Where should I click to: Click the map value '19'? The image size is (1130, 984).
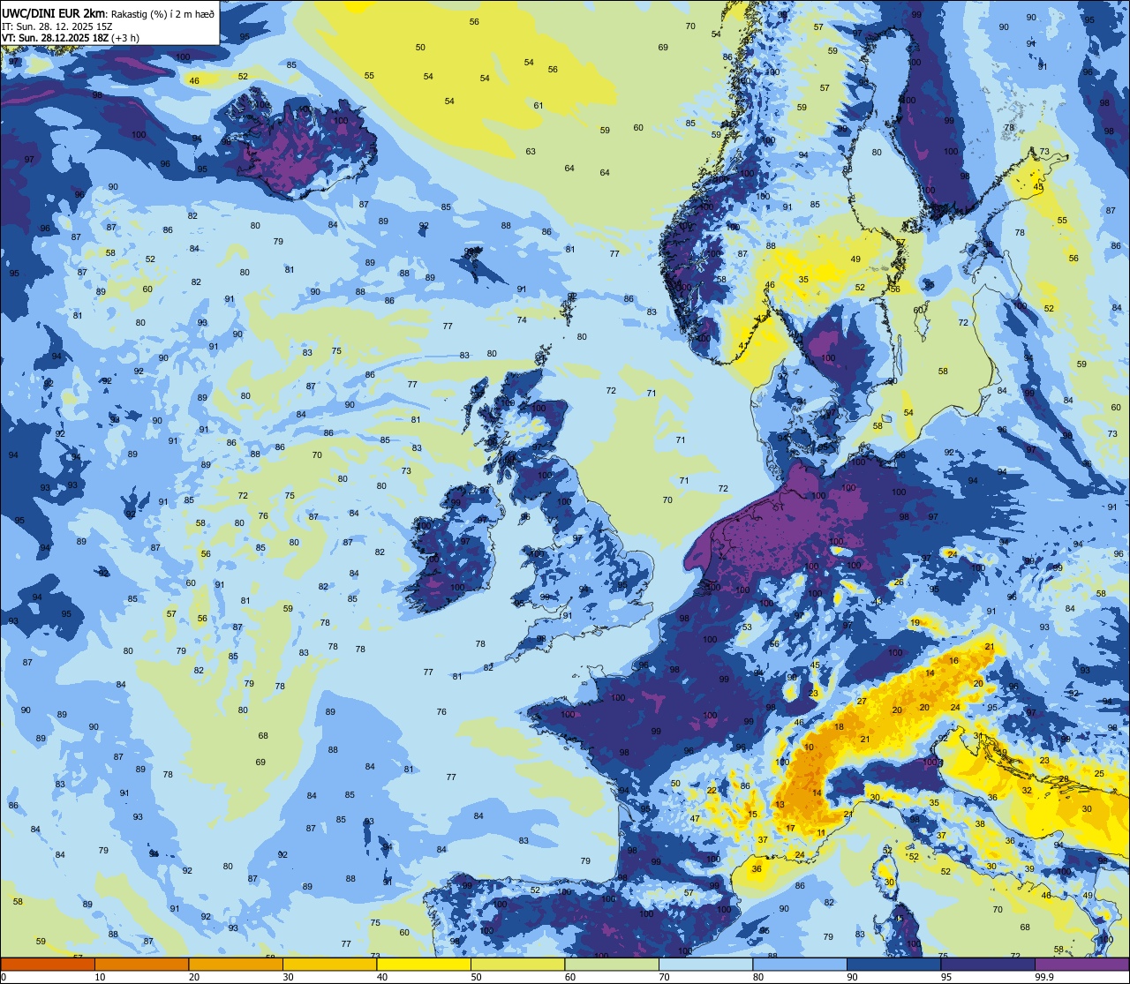click(x=915, y=623)
